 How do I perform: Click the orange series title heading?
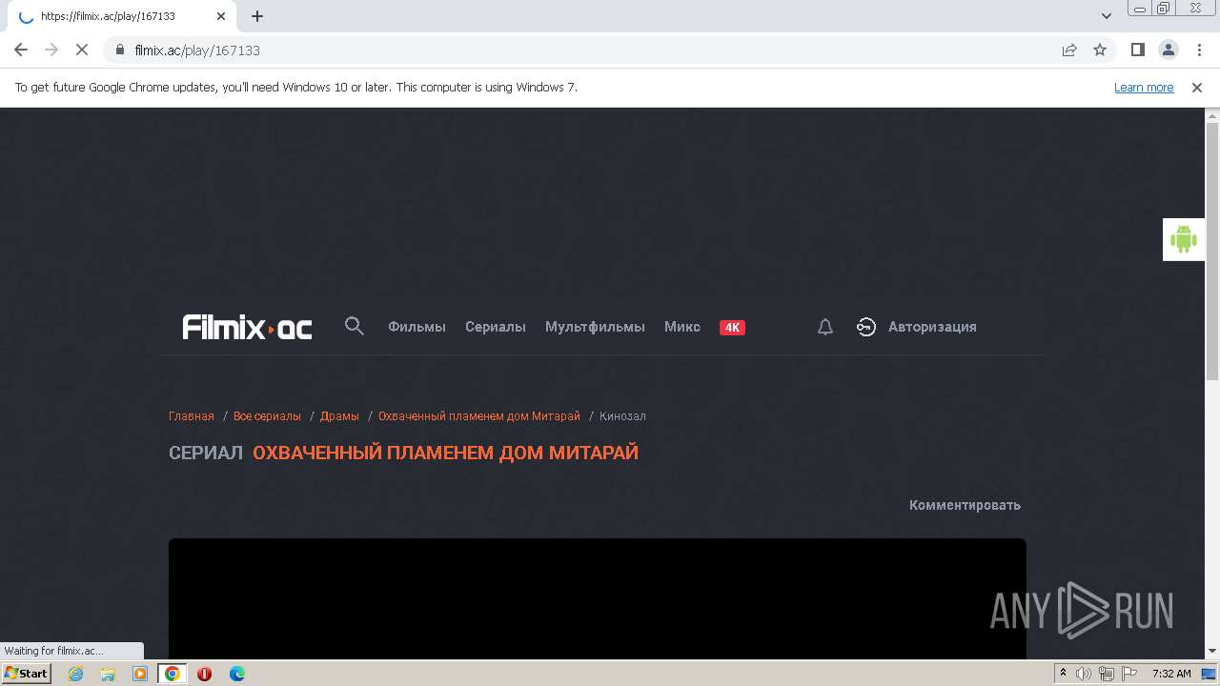[445, 453]
